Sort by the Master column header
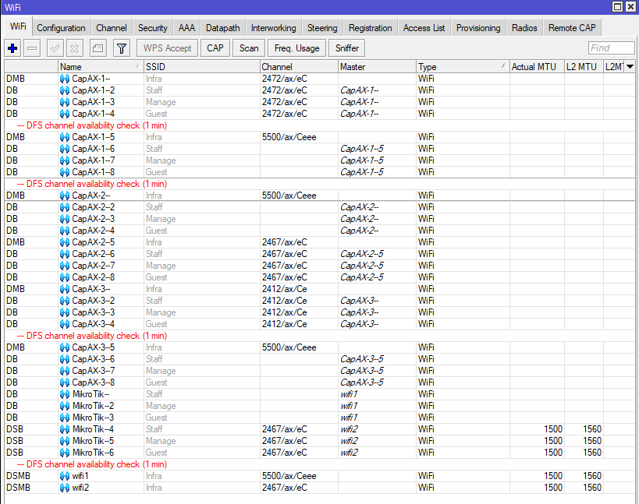 coord(377,67)
